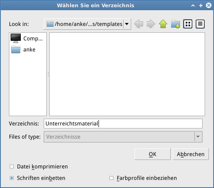This screenshot has width=214, height=188.
Task: Toggle Schriften einbetten checkbox
Action: click(x=12, y=178)
